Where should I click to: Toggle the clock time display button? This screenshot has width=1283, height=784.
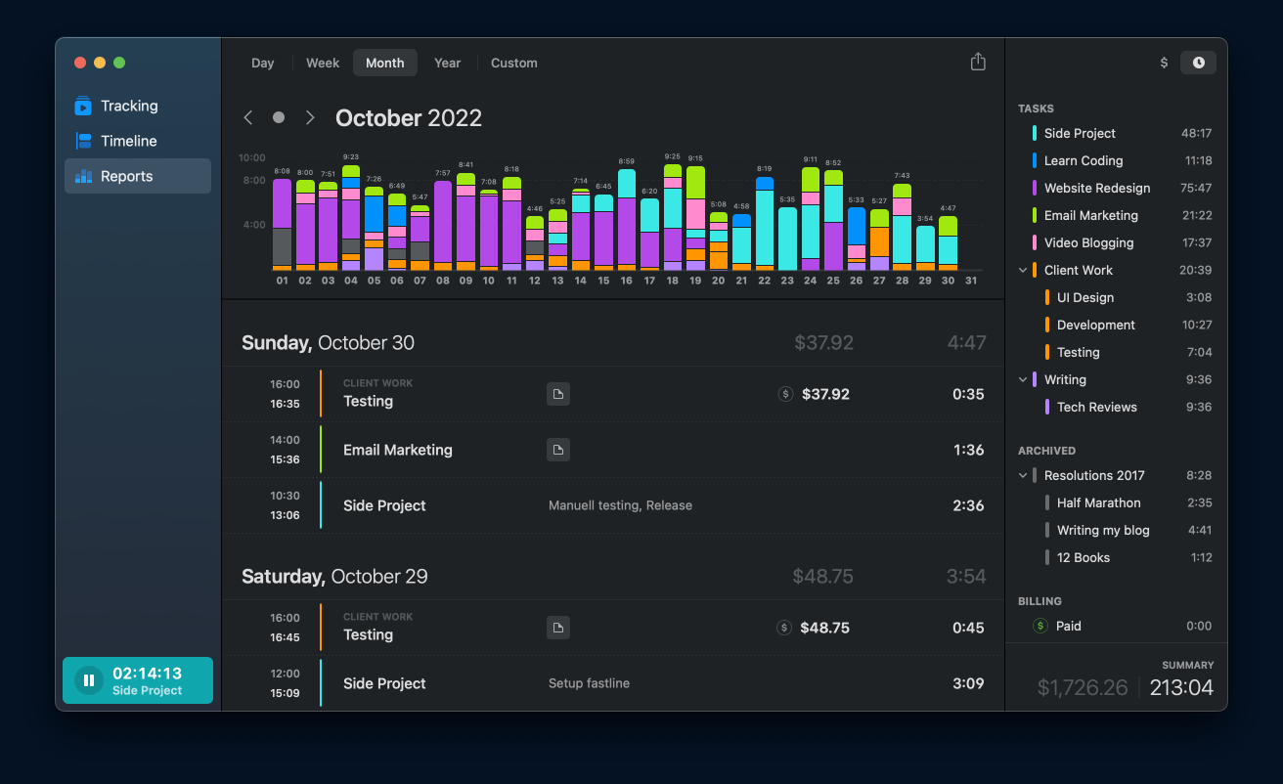tap(1198, 62)
